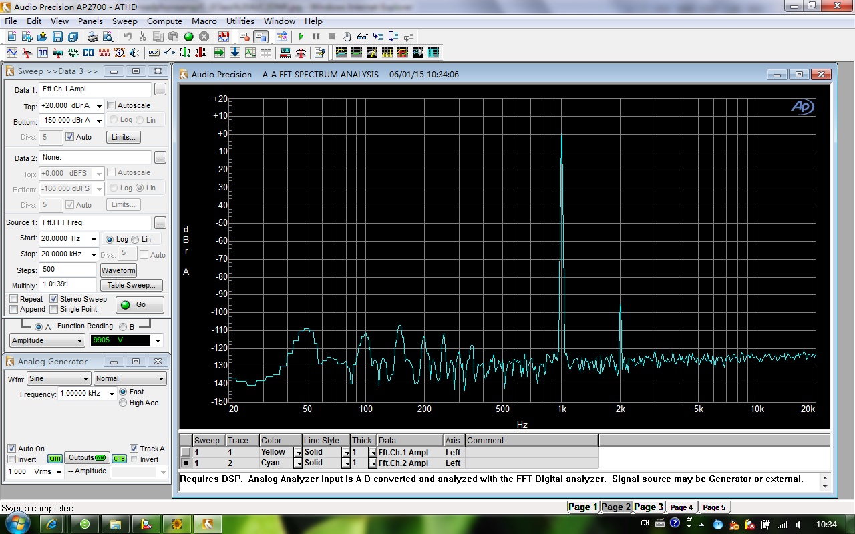Screen dimensions: 855x534
Task: Click the speaker headphone monitor icon
Action: pyautogui.click(x=135, y=53)
